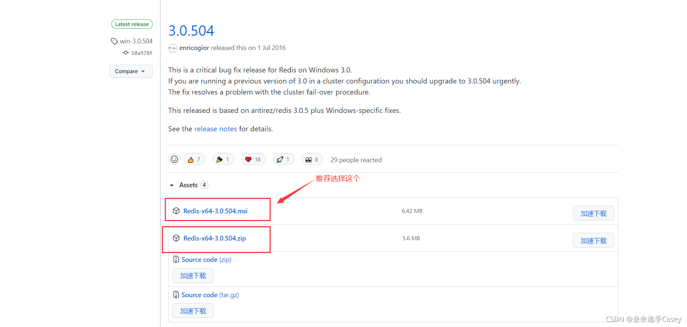This screenshot has width=687, height=327.
Task: Click the tag icon beside win-3.0.504
Action: (x=114, y=41)
